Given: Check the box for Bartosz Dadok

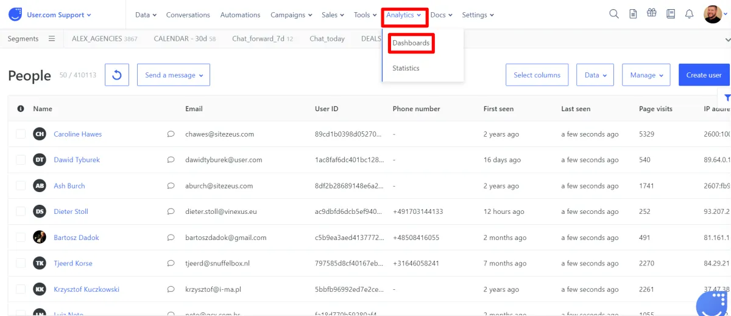Looking at the screenshot, I should pos(21,238).
